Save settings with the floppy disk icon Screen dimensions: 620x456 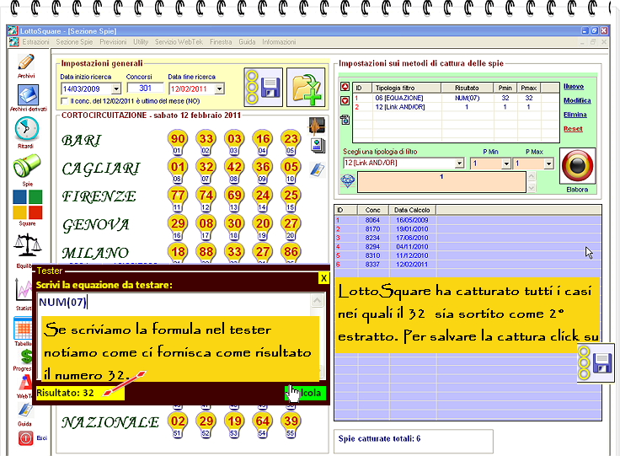click(264, 87)
